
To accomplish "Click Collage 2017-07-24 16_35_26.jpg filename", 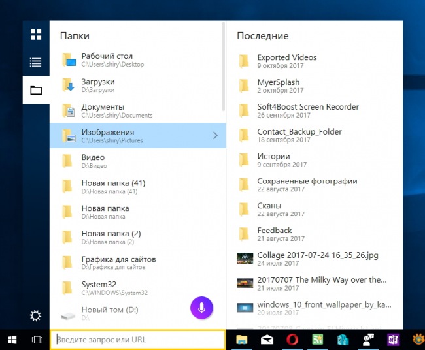I will (x=318, y=255).
